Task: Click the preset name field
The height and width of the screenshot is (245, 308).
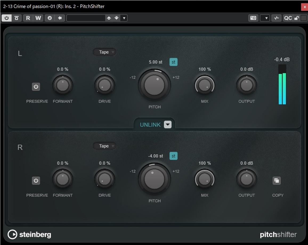Action: click(x=86, y=18)
